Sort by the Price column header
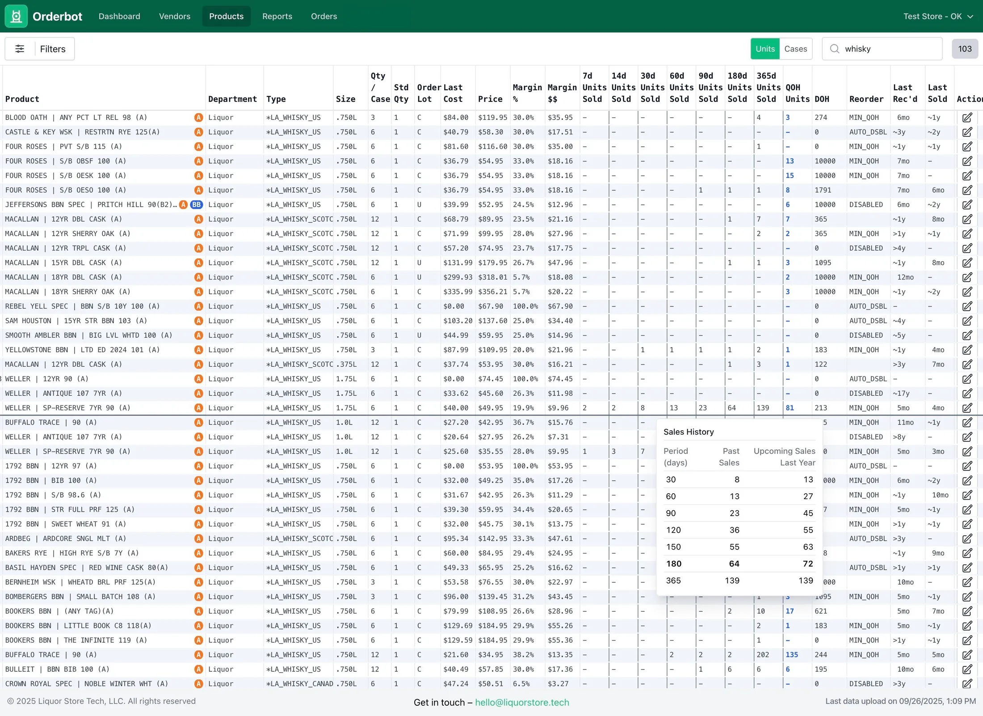This screenshot has width=983, height=716. 490,99
